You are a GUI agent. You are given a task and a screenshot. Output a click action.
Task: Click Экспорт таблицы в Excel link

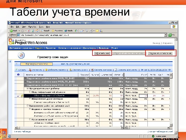[x=160, y=131]
